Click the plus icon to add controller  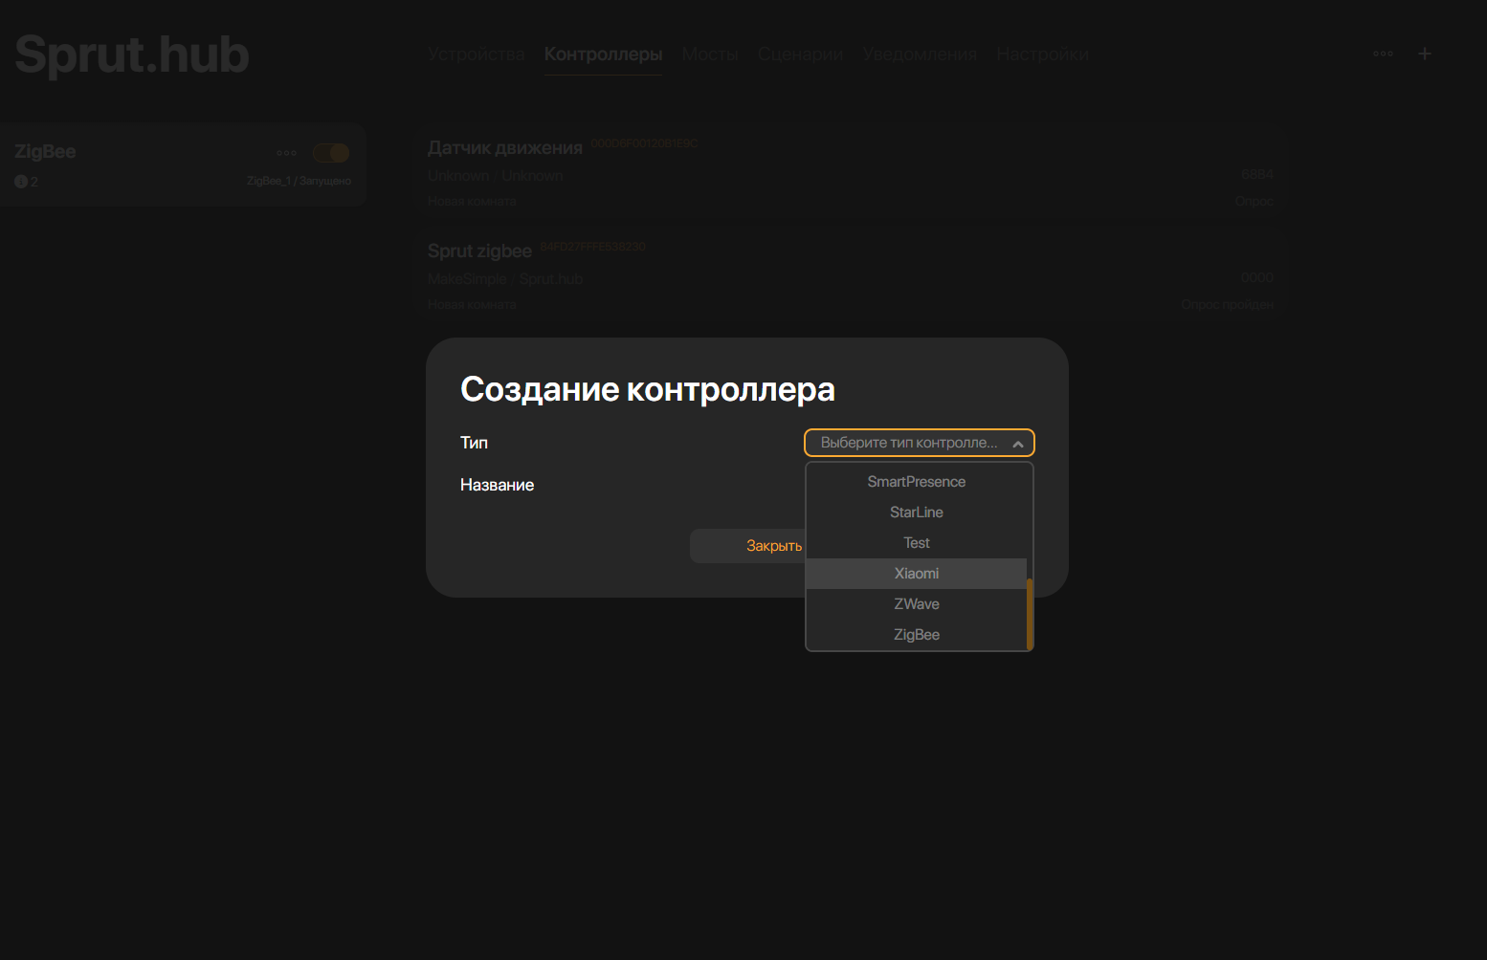[1424, 54]
